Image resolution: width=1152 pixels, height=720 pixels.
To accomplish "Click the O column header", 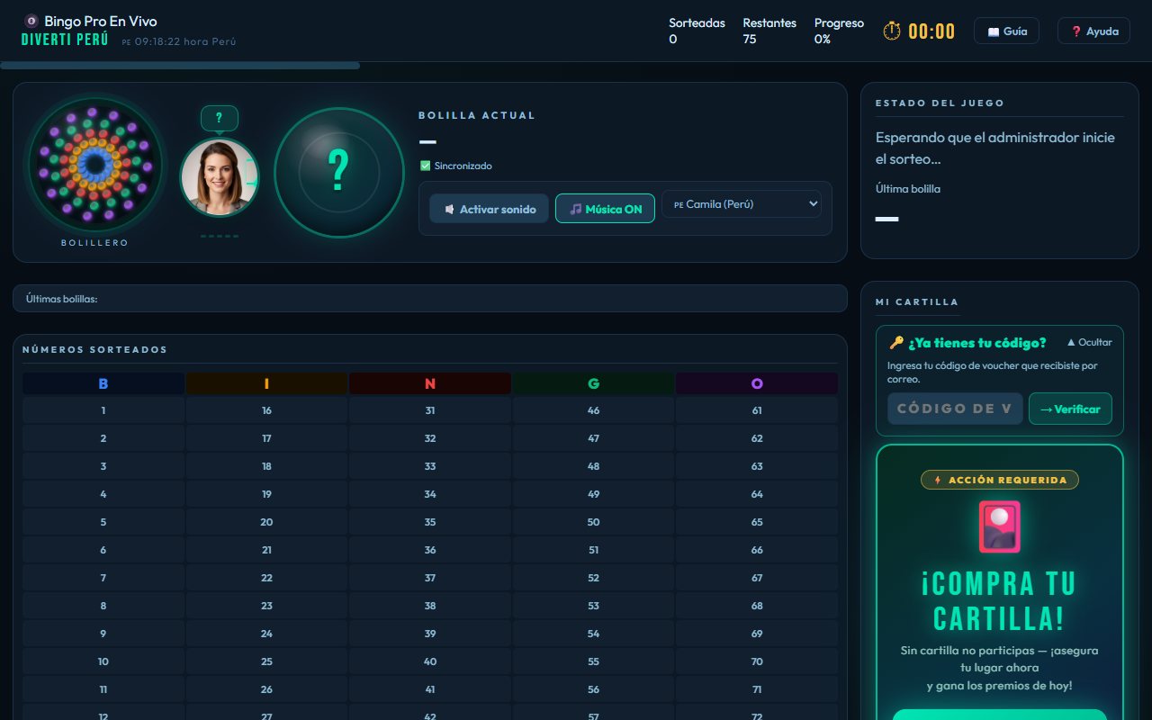I will click(x=757, y=383).
